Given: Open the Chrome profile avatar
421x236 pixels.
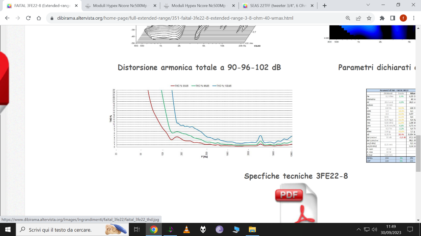Looking at the screenshot, I should pos(403,18).
